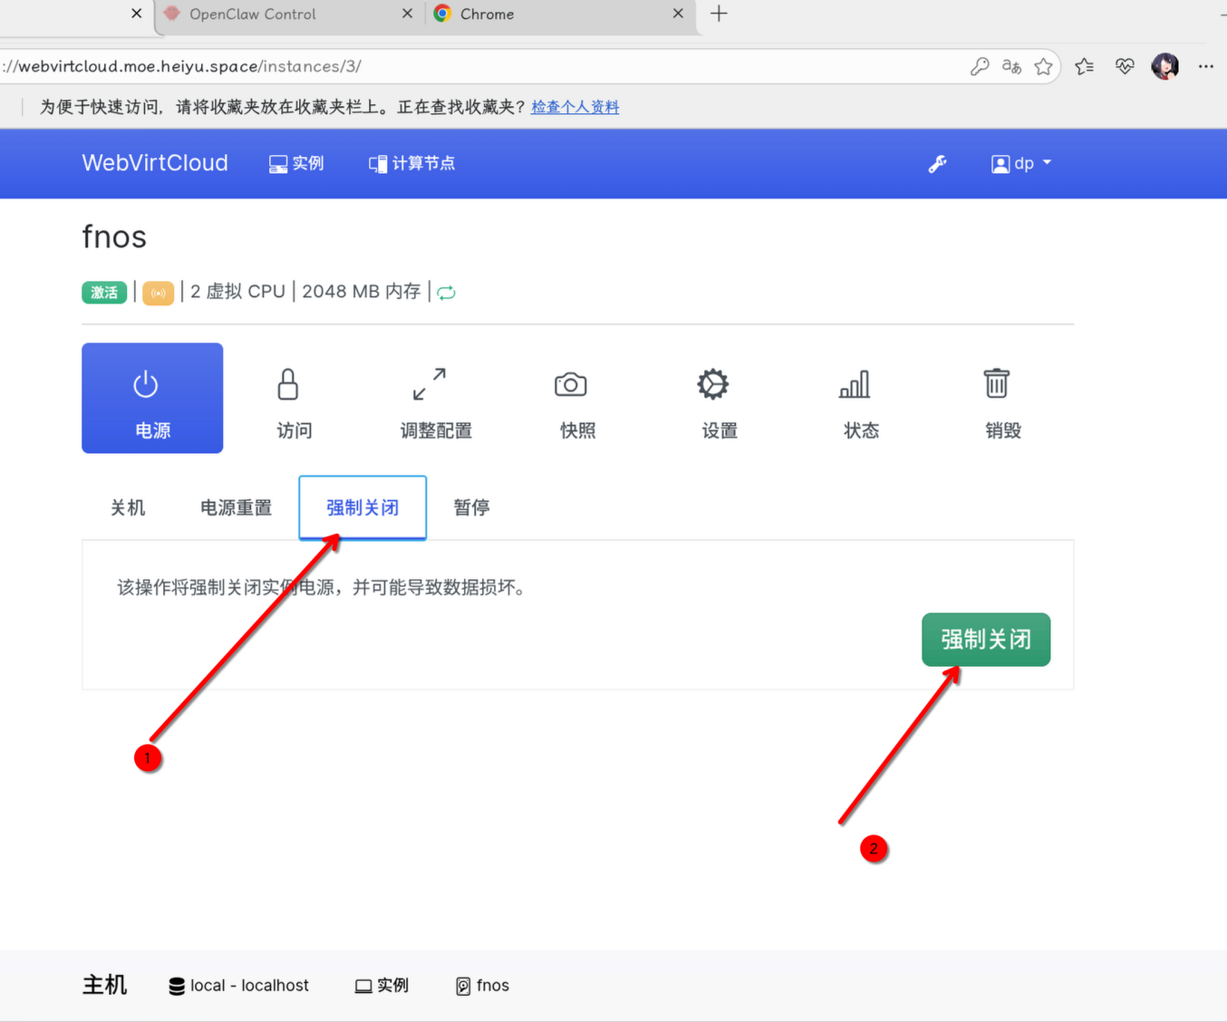Click the orange broadcast status badge
Image resolution: width=1227 pixels, height=1022 pixels.
(158, 293)
